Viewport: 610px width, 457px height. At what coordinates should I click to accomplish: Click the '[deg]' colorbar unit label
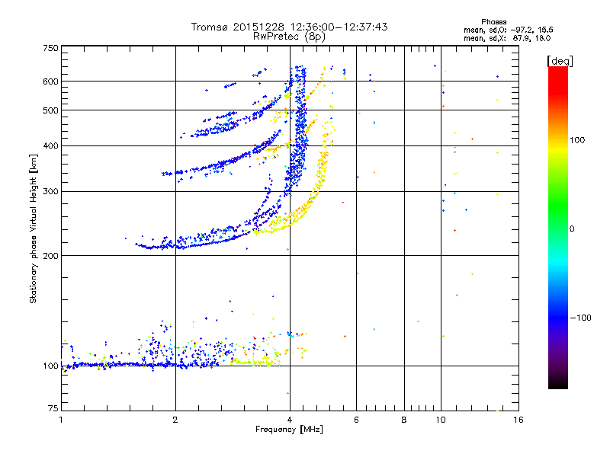(560, 61)
